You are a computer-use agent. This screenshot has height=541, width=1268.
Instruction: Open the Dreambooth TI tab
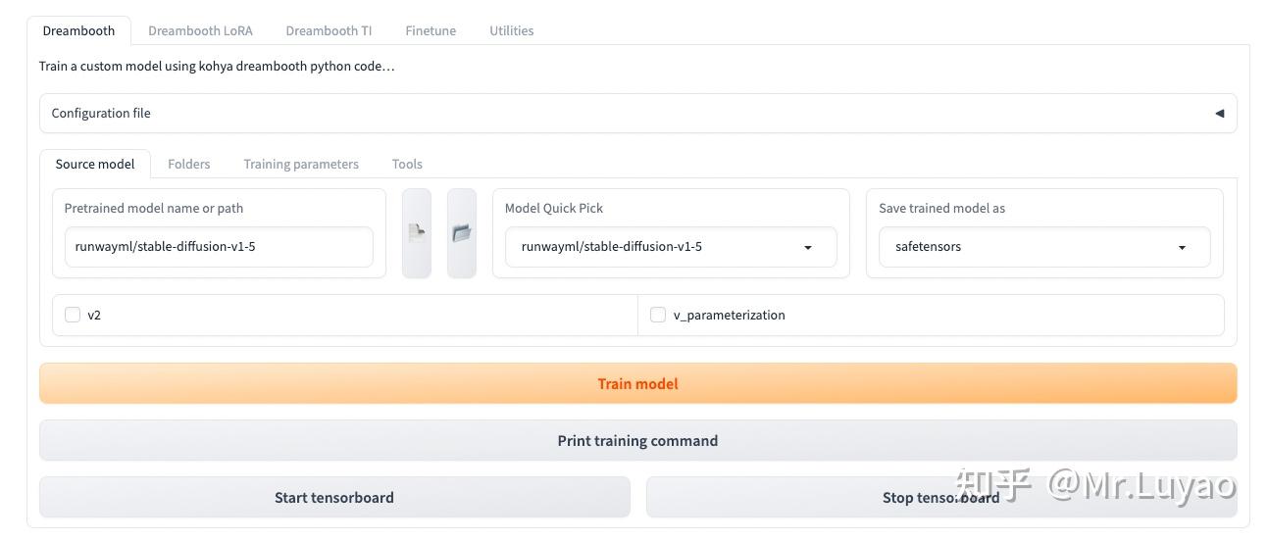coord(329,30)
